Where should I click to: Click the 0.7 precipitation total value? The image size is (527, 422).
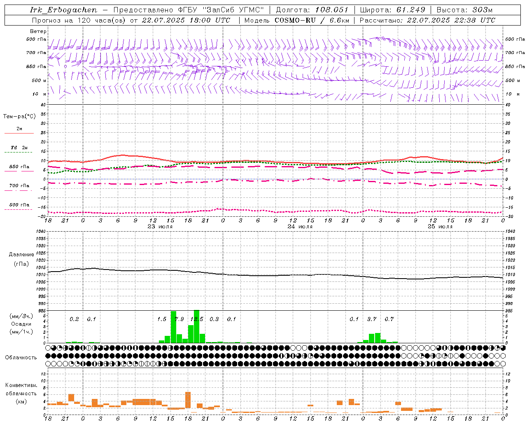tap(389, 319)
